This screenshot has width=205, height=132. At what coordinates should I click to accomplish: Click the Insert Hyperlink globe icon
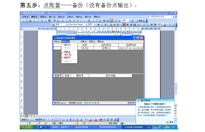89,21
